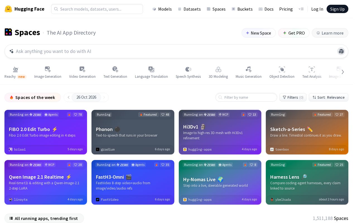Go to previous week arrow beside 26 Oct 2026
357x223 pixels.
[x=68, y=97]
